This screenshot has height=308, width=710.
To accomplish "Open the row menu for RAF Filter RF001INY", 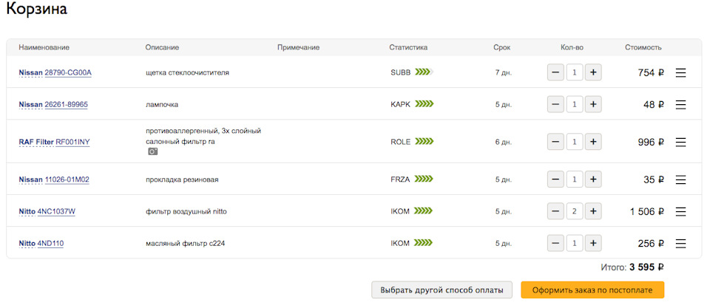I will pos(681,142).
